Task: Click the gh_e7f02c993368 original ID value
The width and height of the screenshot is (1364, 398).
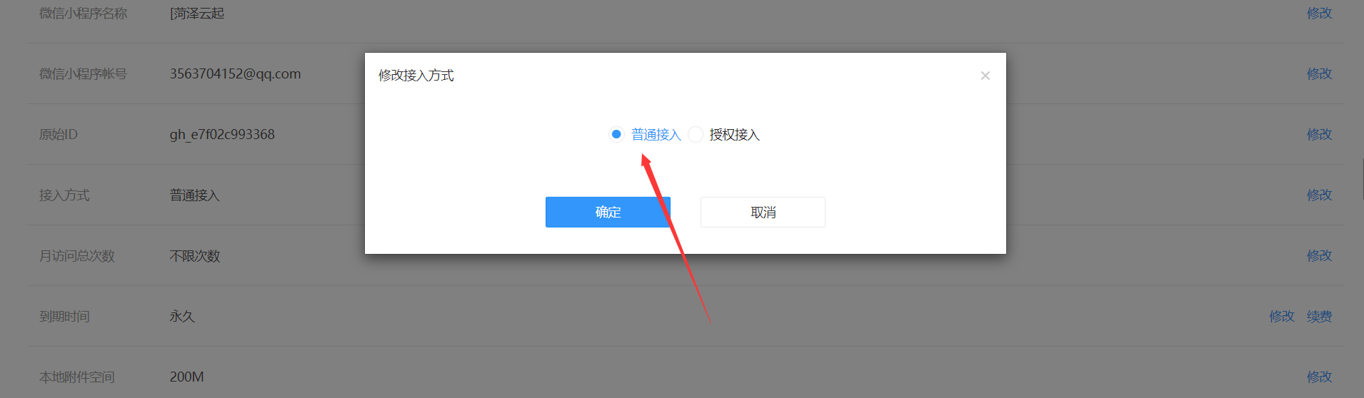Action: (222, 135)
